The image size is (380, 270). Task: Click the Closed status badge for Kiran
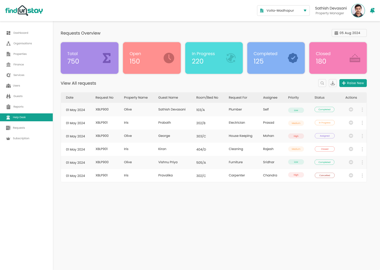pos(325,149)
